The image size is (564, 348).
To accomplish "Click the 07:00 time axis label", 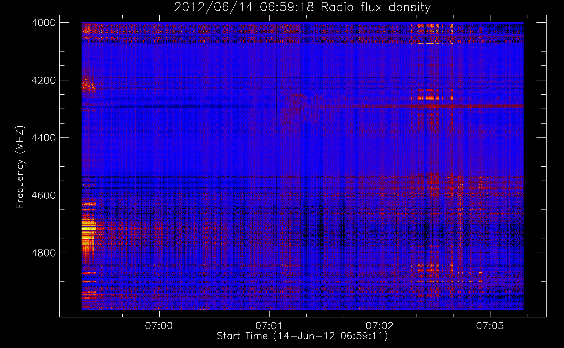I will tap(159, 326).
